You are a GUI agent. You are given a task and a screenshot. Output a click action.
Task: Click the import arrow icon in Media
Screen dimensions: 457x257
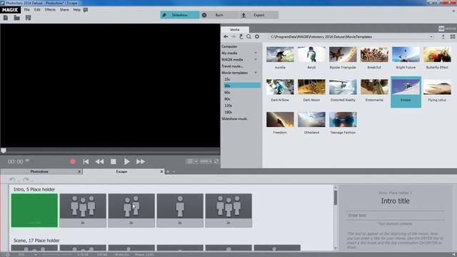443,36
